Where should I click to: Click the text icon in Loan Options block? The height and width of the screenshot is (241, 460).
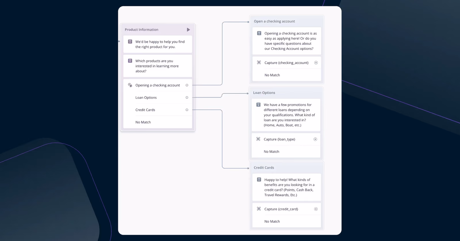coord(258,105)
